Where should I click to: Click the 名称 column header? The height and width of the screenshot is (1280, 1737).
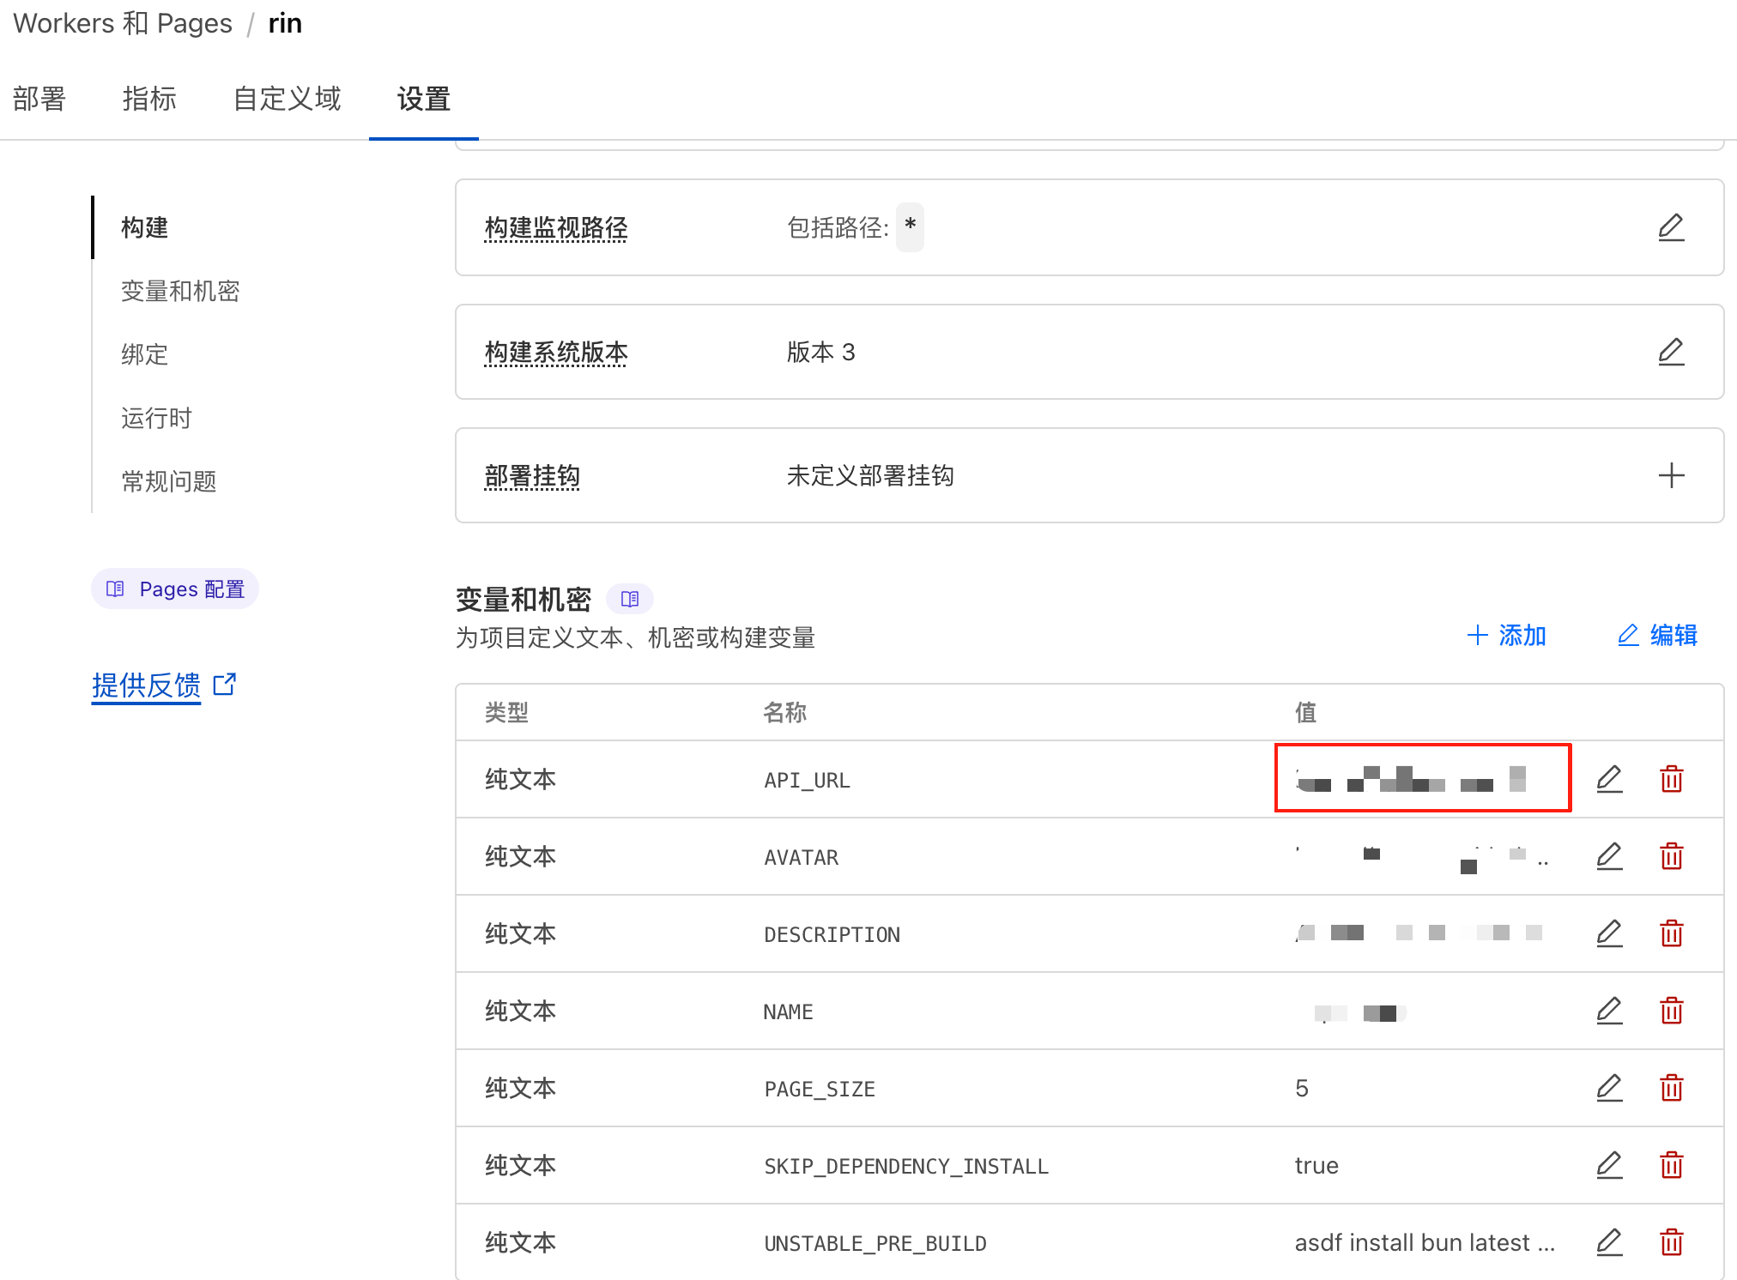click(785, 712)
